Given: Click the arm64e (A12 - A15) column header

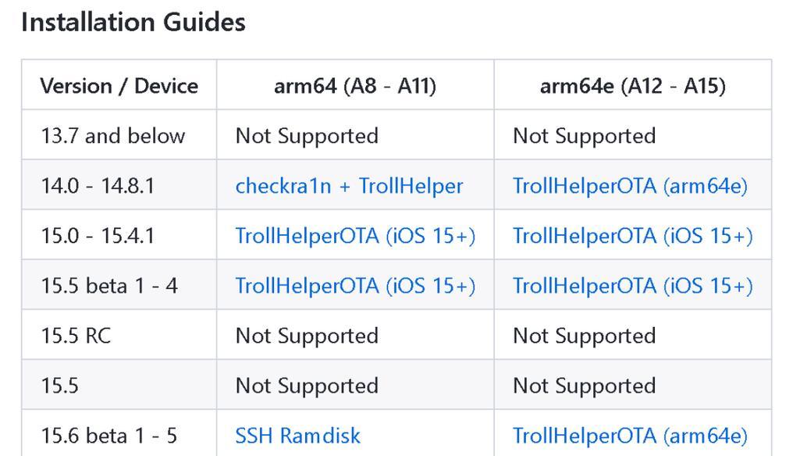Looking at the screenshot, I should [x=633, y=86].
